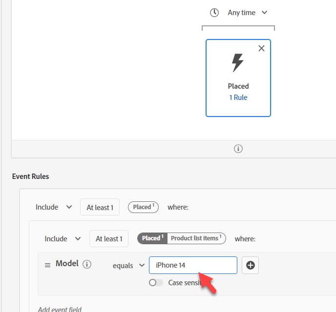Viewport: 336px width, 312px height.
Task: Remove the Placed event card with X
Action: 261,48
